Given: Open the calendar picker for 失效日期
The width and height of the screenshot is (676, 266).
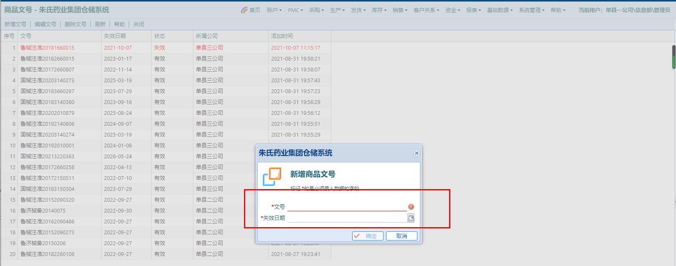Looking at the screenshot, I should 411,218.
